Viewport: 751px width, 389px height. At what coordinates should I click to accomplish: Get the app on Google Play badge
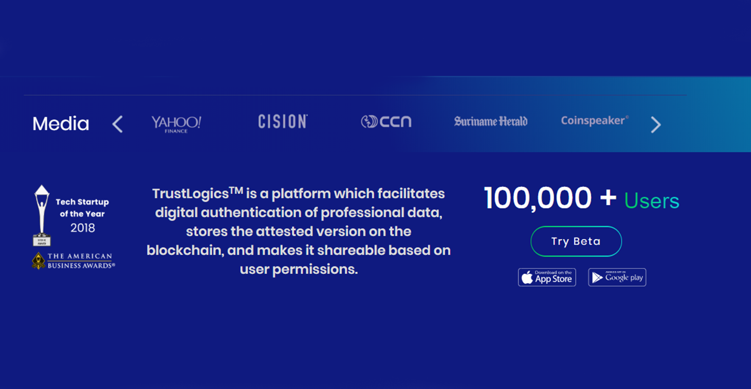pyautogui.click(x=617, y=277)
